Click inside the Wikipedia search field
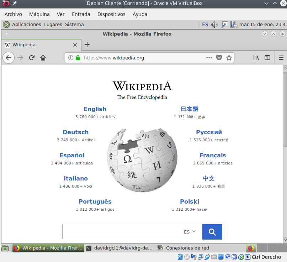The image size is (287, 262). pyautogui.click(x=122, y=232)
